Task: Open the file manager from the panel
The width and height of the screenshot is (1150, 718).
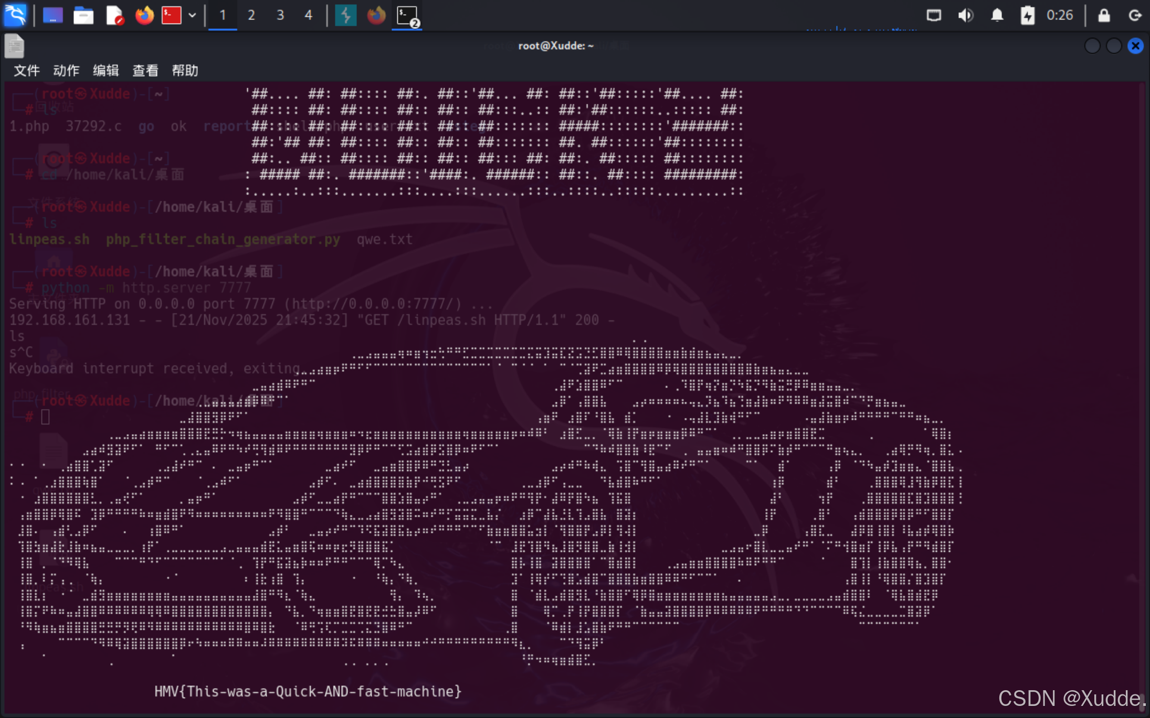Action: pyautogui.click(x=83, y=15)
